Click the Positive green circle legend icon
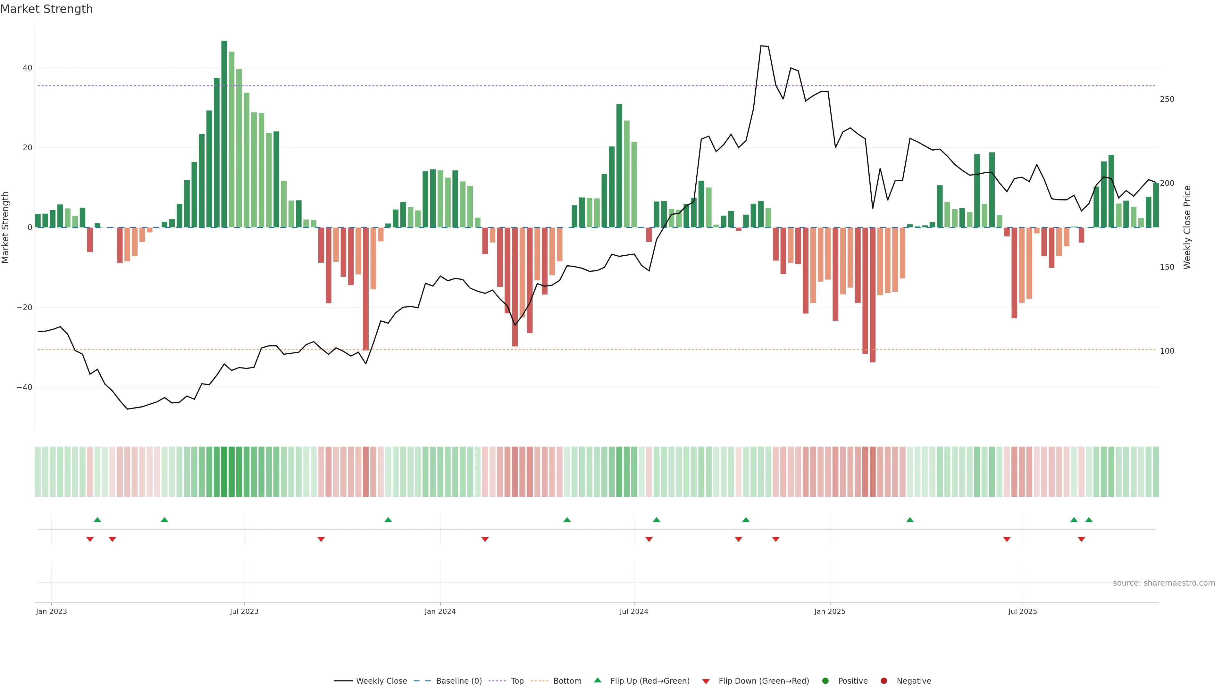 pyautogui.click(x=825, y=680)
